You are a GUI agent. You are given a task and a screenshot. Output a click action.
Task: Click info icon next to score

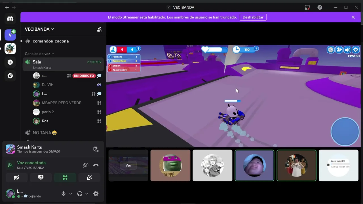point(138,49)
